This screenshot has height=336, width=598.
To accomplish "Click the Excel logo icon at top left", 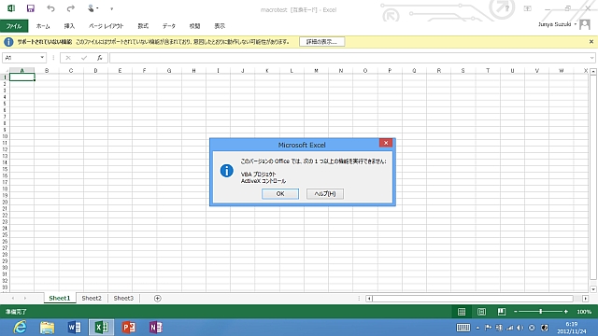I will coord(11,8).
